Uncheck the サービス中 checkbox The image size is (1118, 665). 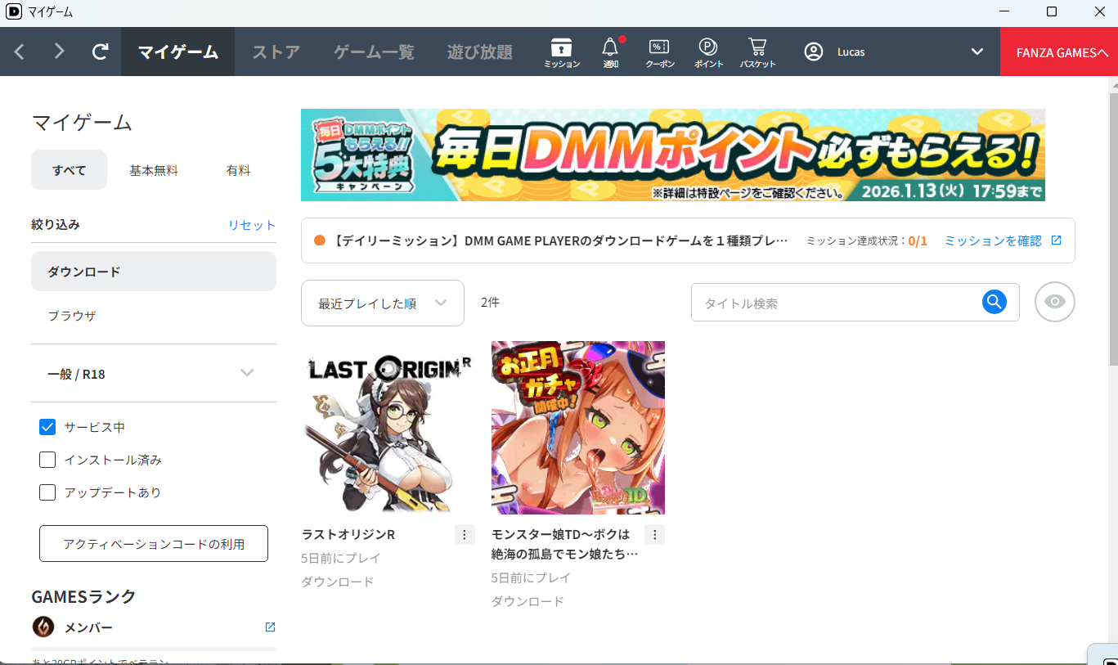47,427
